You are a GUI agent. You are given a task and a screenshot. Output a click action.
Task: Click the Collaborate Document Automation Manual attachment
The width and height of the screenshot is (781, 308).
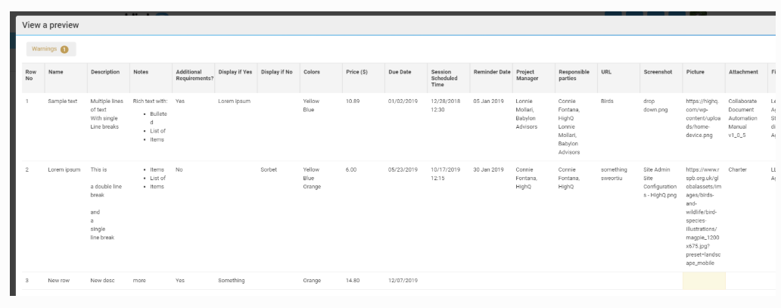[742, 117]
